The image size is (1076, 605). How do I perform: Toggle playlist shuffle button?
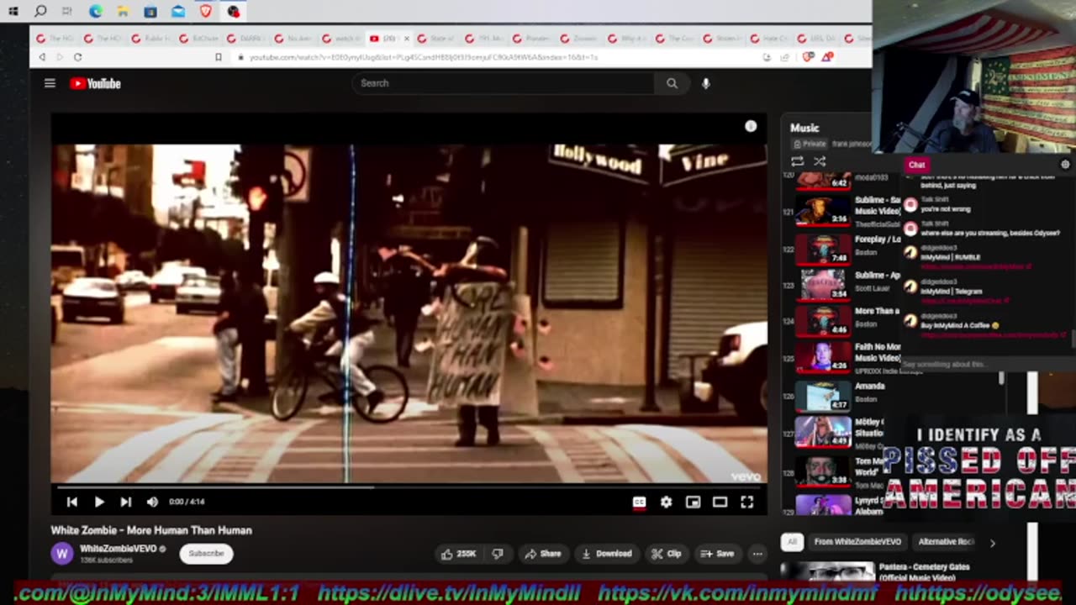tap(820, 161)
